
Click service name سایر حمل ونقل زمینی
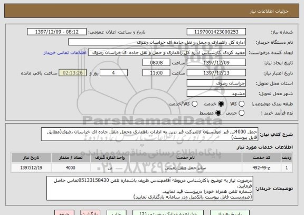186,168
